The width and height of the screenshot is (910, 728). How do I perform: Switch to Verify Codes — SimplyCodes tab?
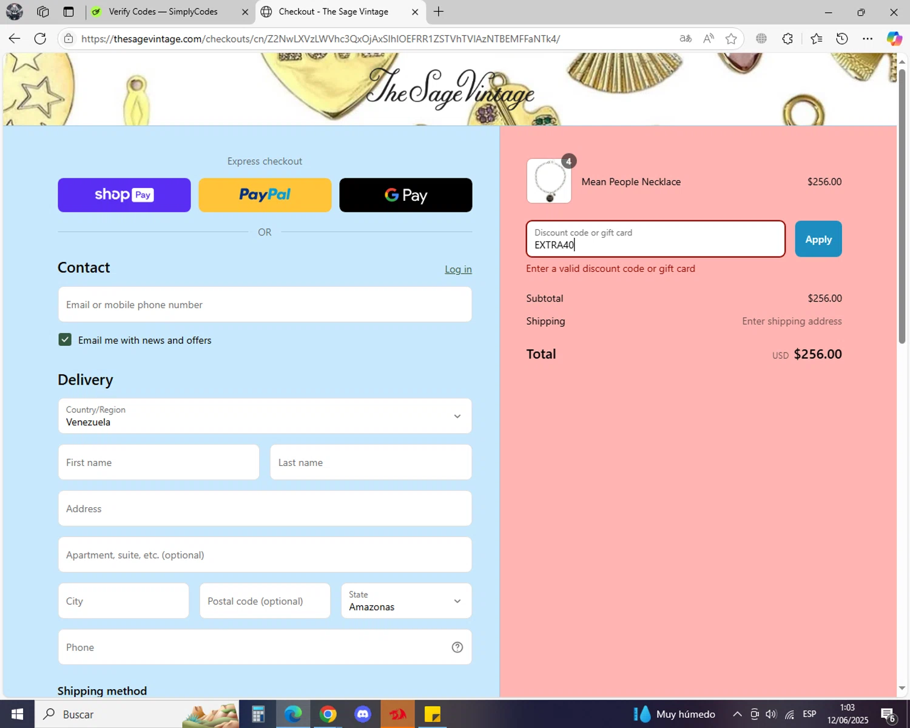163,12
